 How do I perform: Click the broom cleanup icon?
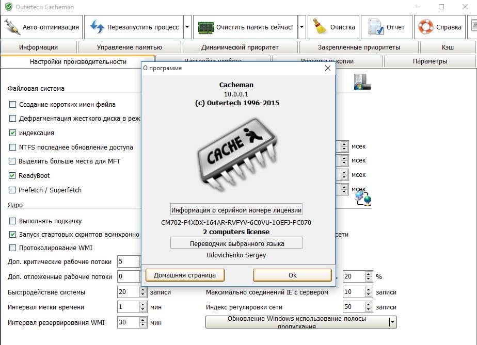[x=319, y=26]
